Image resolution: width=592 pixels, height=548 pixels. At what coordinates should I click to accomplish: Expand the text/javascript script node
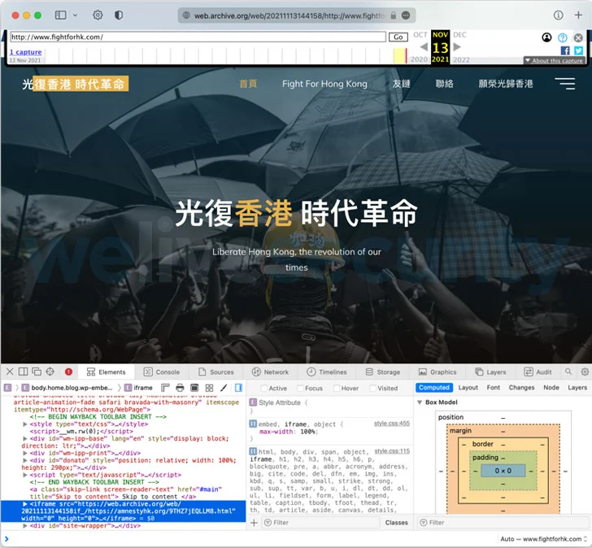[25, 475]
